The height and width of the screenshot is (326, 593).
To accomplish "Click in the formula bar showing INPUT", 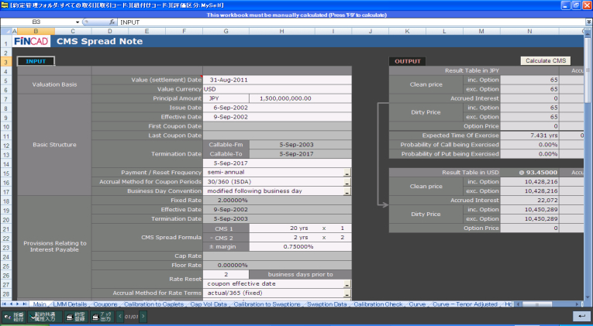I will [352, 22].
